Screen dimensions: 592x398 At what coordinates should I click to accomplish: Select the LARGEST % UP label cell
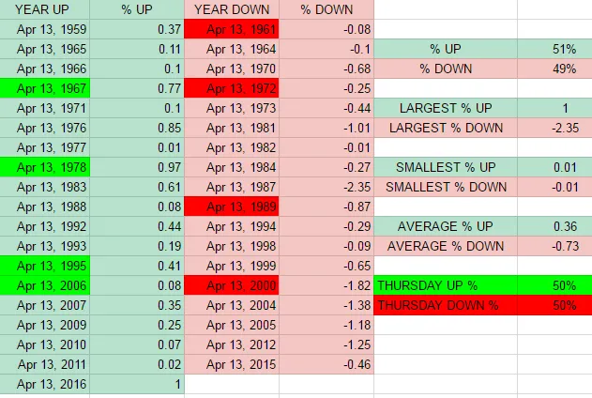click(x=446, y=108)
